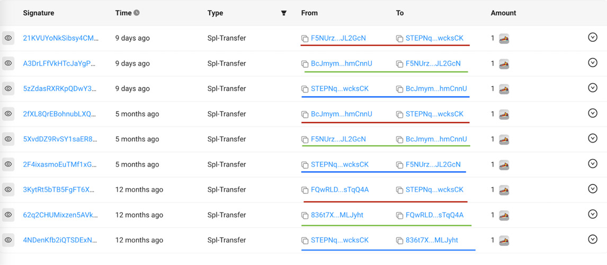The image size is (607, 265).
Task: Click sneaker token icon in 2fXL8QrEBohnubLXQ row
Action: coord(504,114)
